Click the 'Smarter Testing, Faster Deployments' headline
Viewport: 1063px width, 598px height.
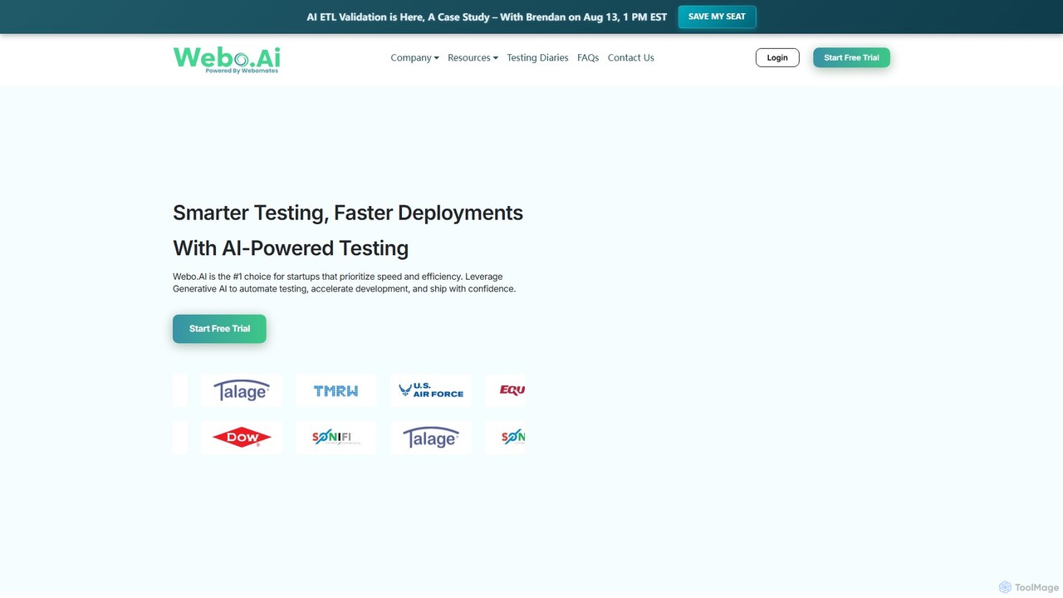pyautogui.click(x=348, y=213)
